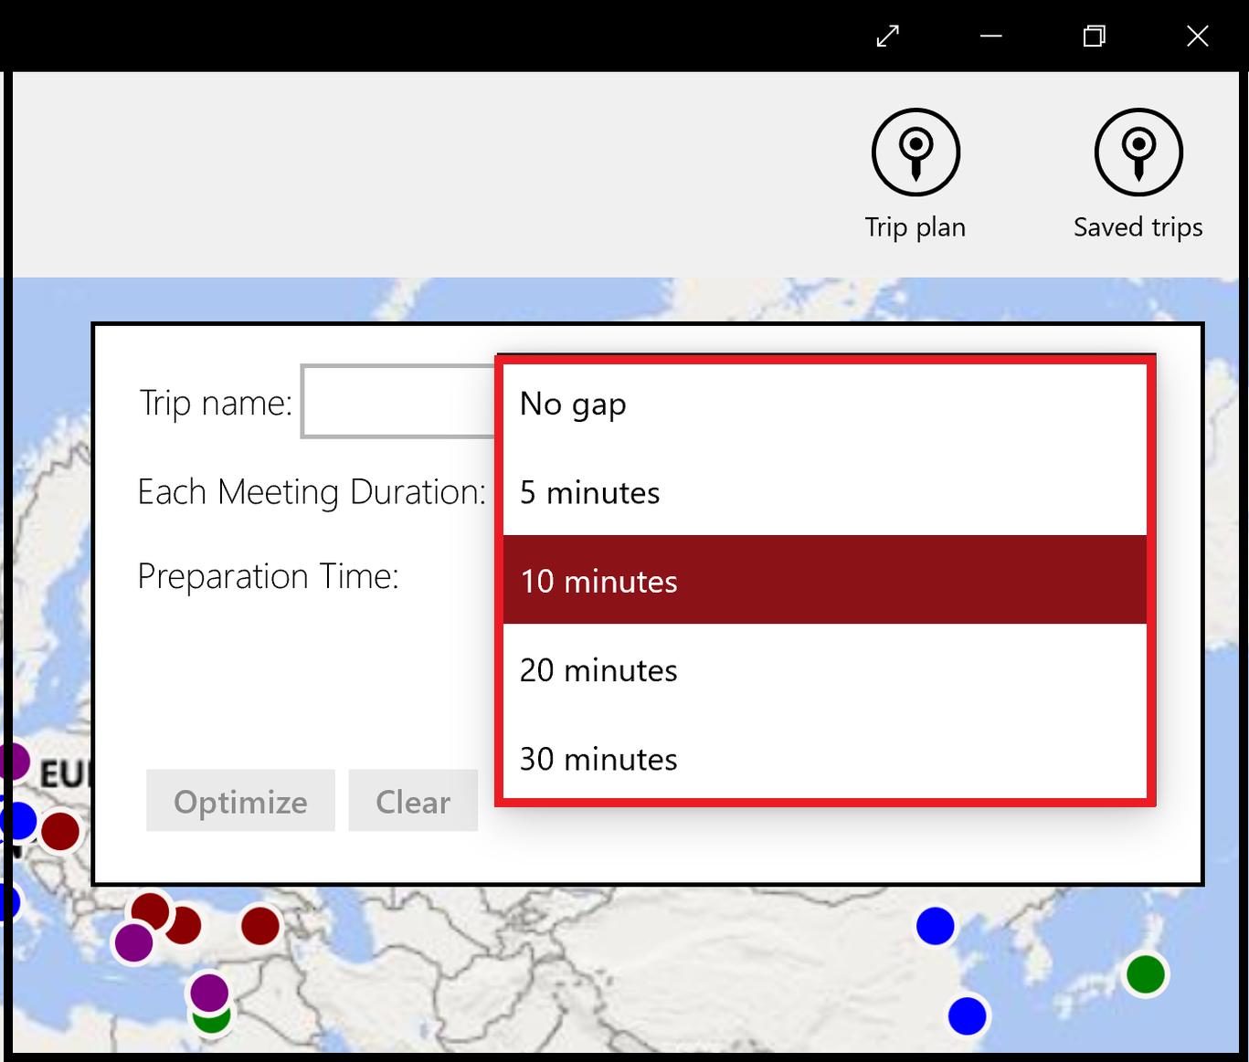This screenshot has width=1249, height=1062.
Task: Click the green map pin near Japan
Action: point(1145,975)
